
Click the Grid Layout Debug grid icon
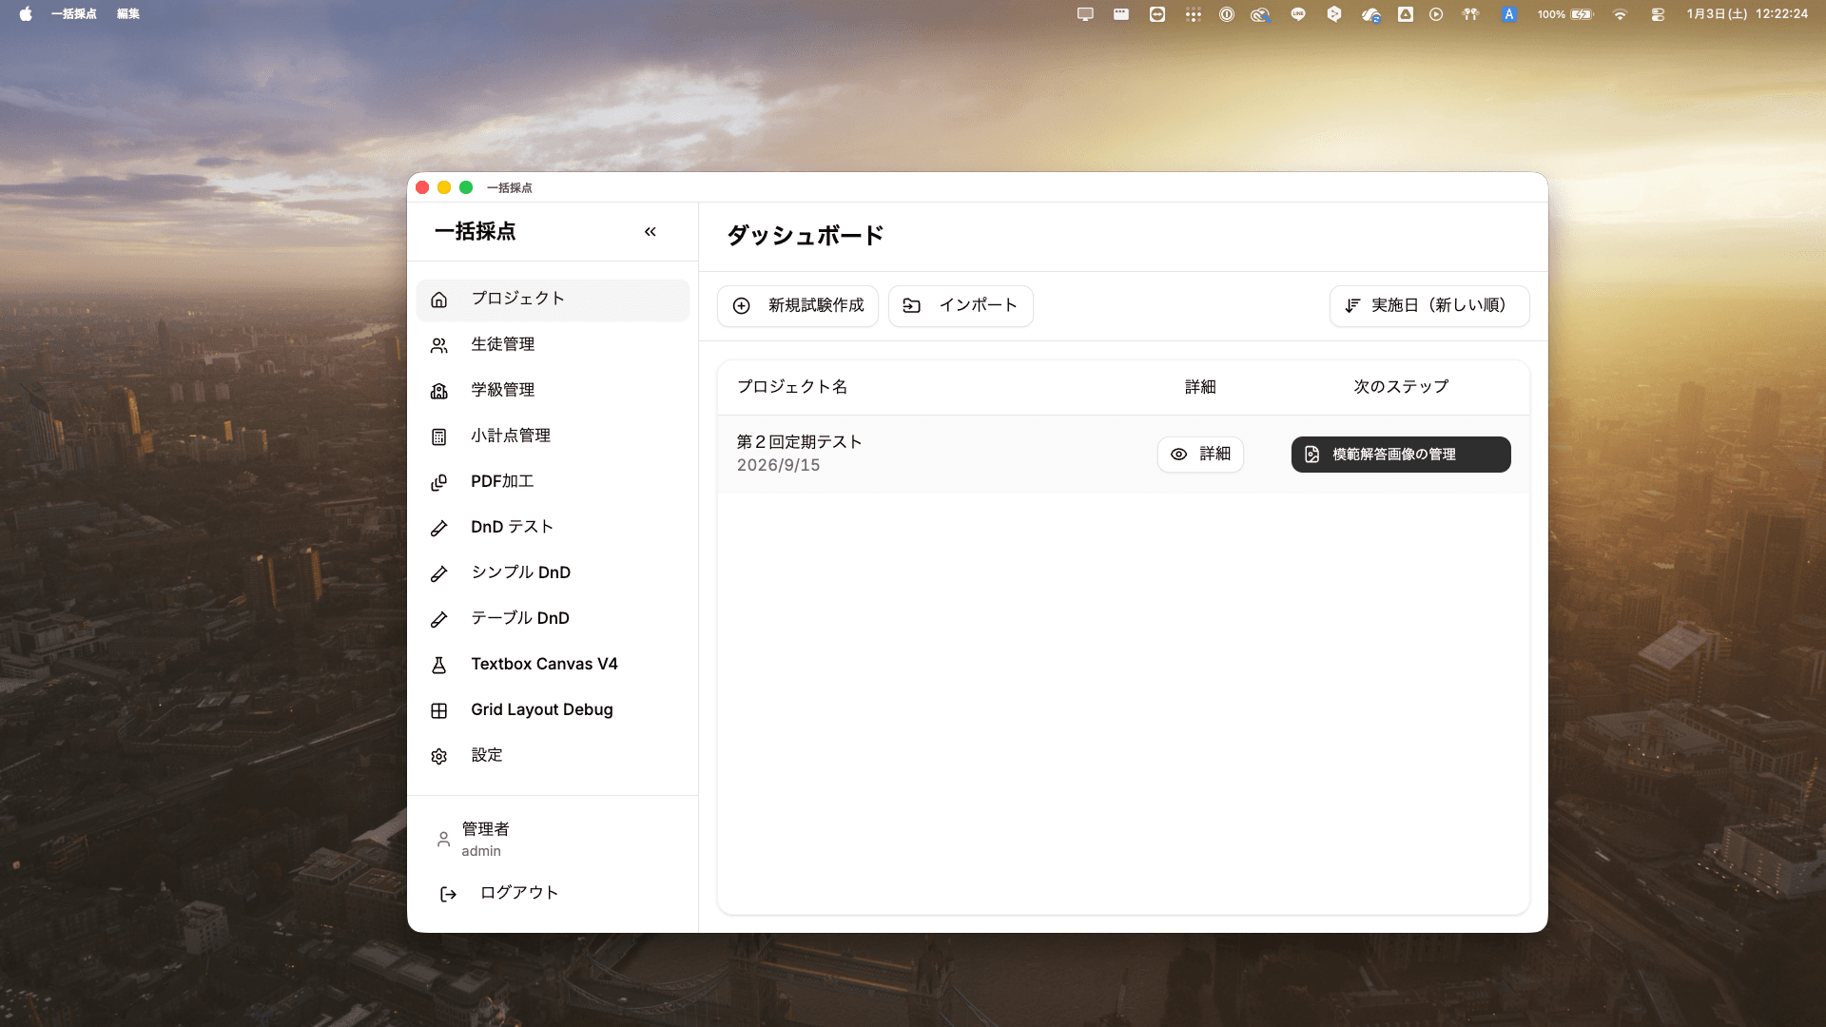pyautogui.click(x=438, y=709)
